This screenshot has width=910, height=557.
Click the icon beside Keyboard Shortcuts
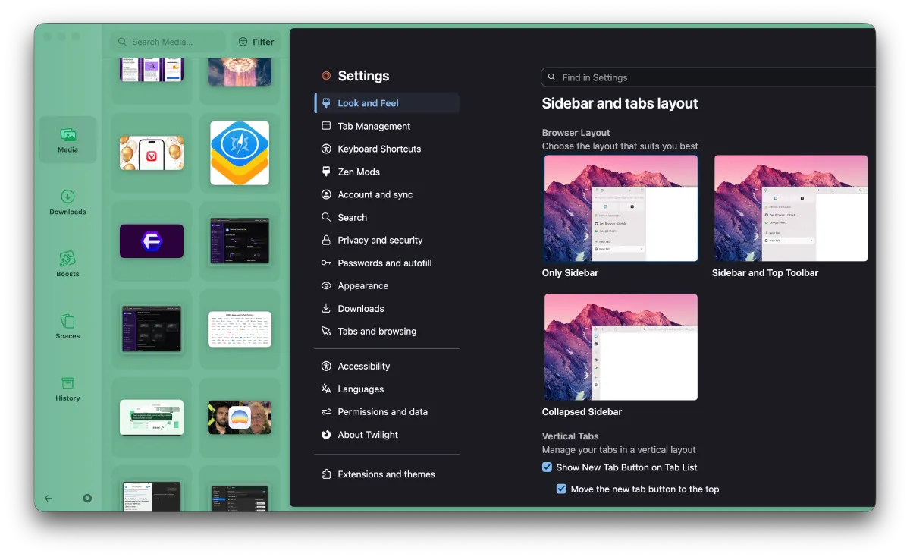pos(326,149)
